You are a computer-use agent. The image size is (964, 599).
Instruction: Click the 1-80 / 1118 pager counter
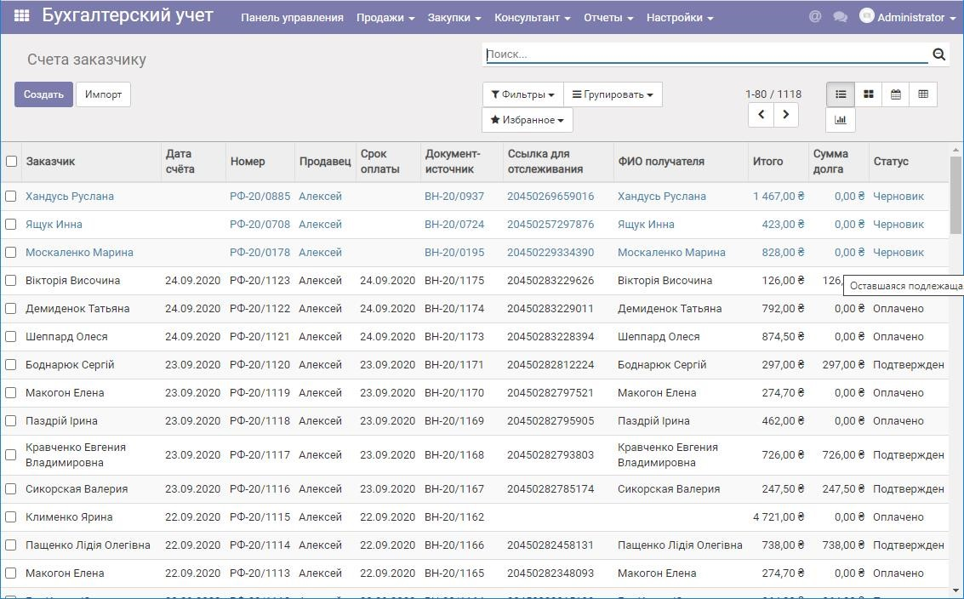pos(773,94)
